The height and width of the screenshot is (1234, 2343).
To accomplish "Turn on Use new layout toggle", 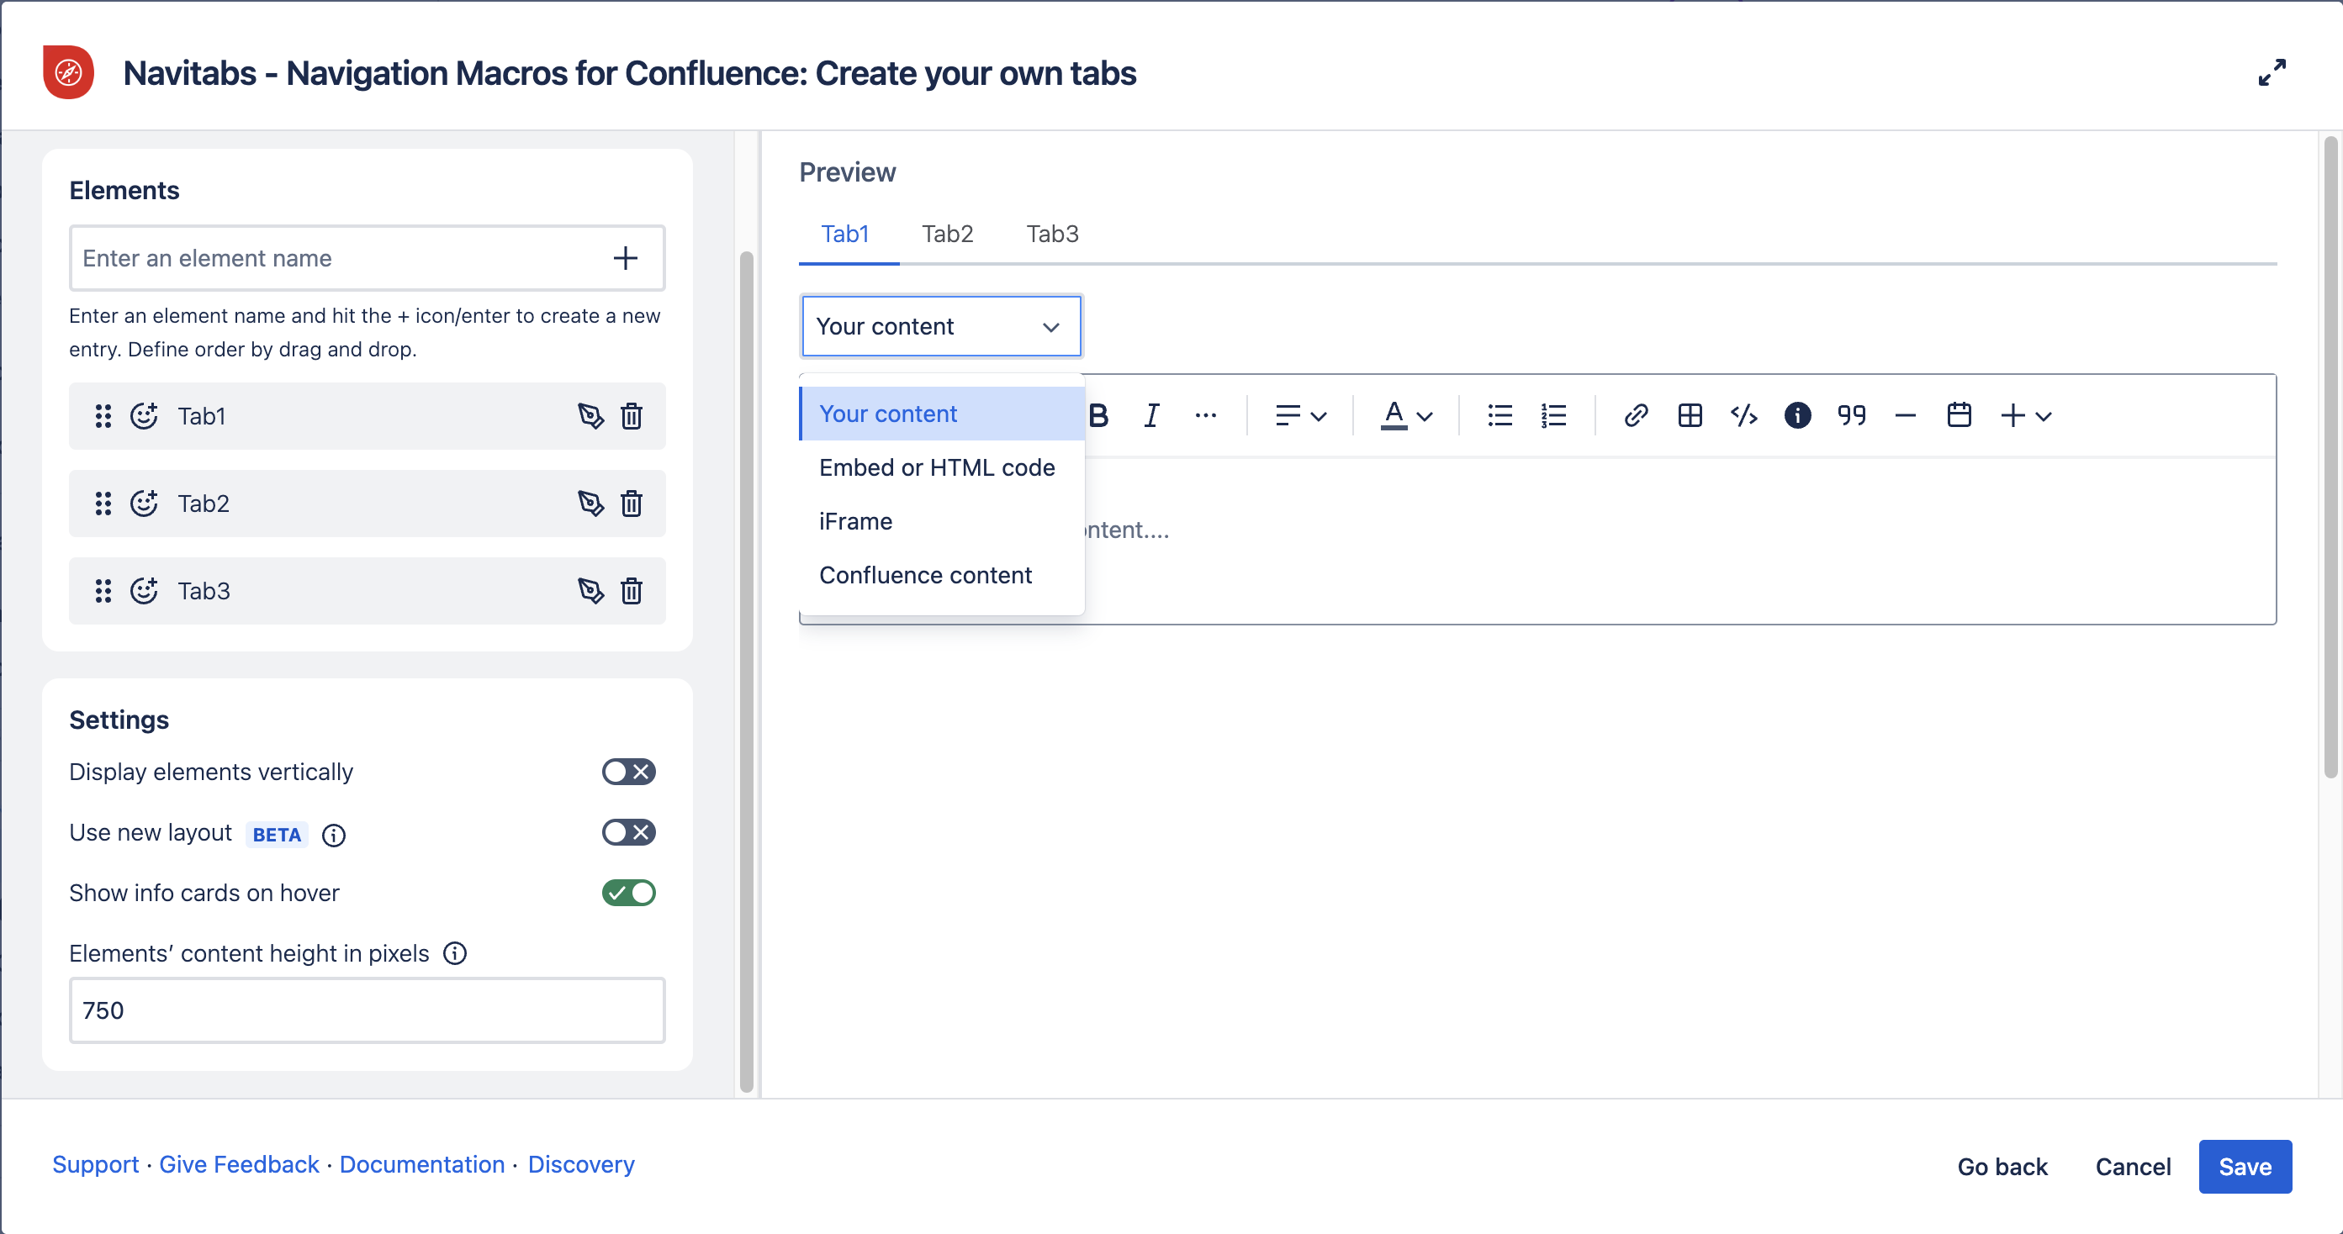I will pyautogui.click(x=627, y=832).
